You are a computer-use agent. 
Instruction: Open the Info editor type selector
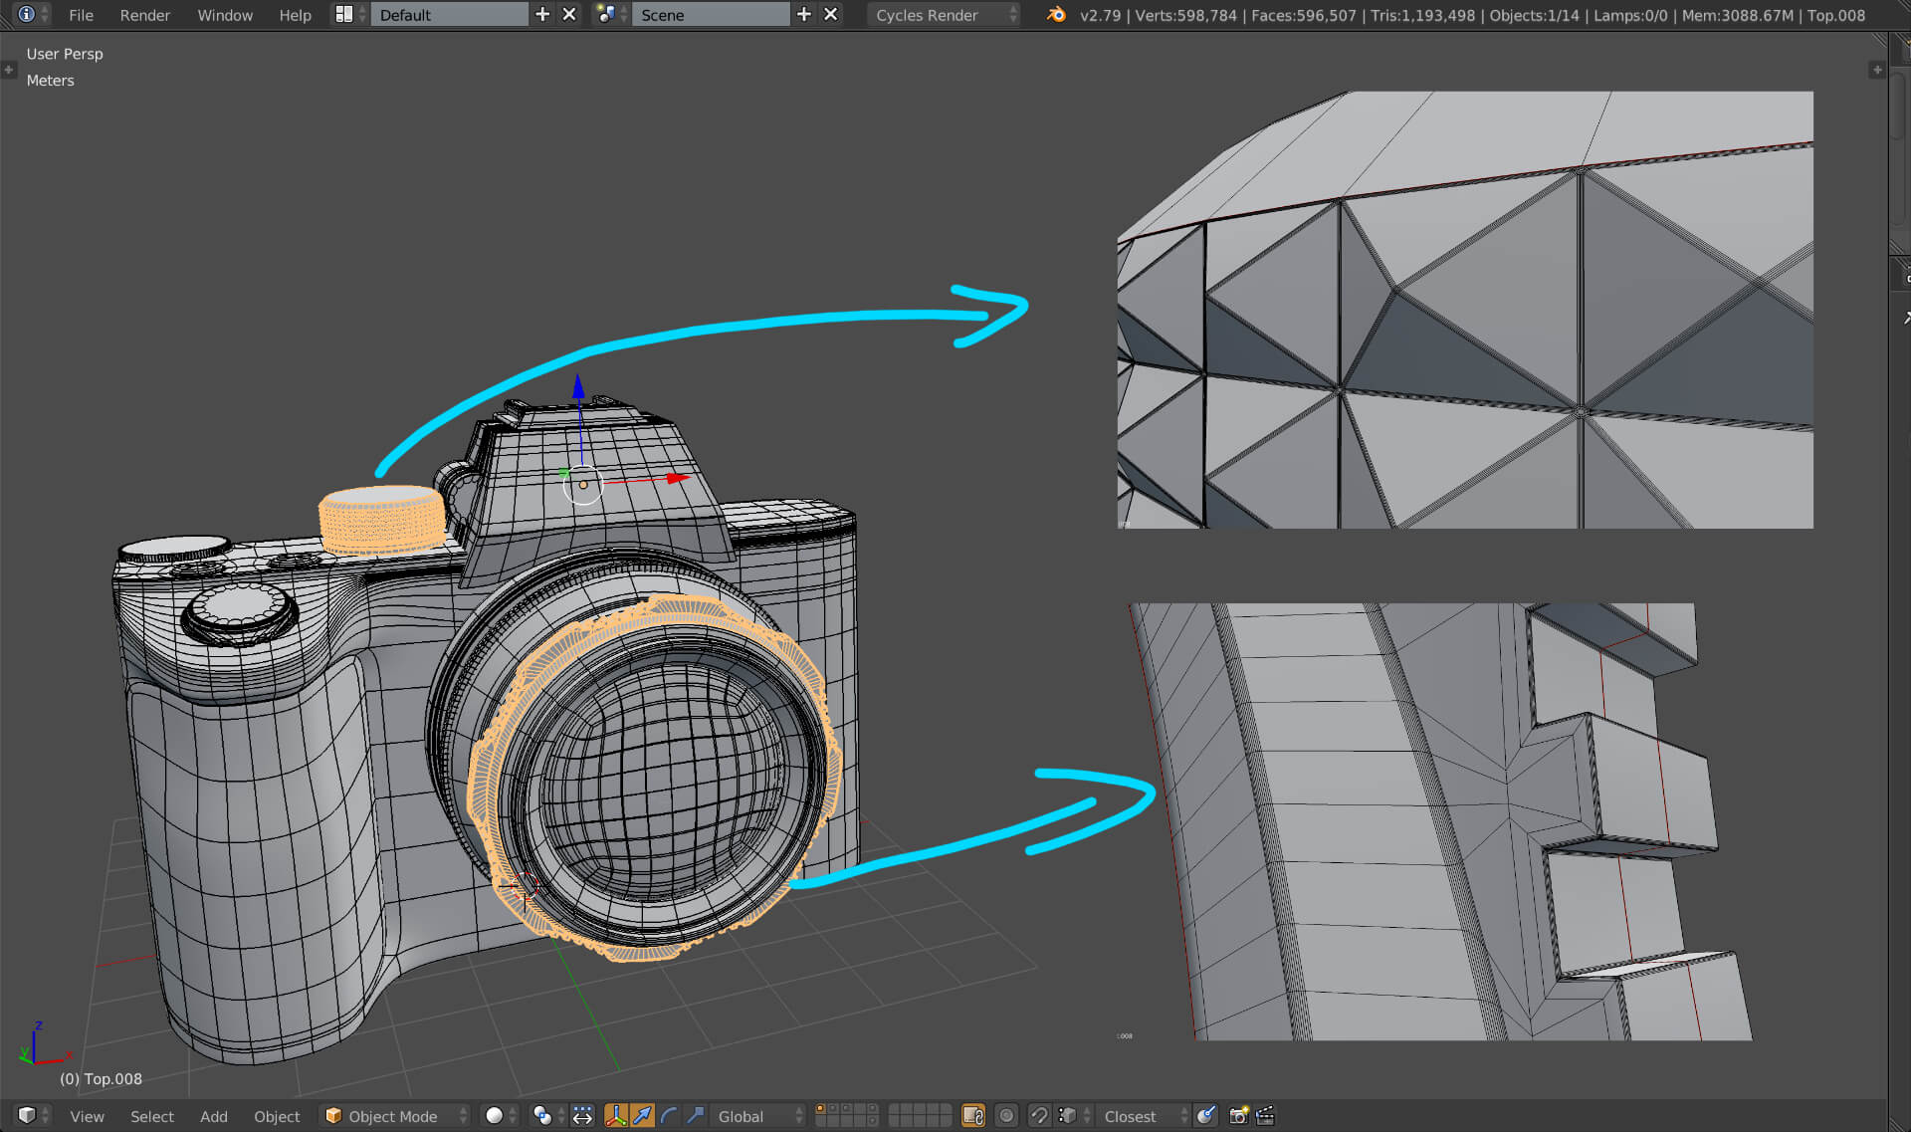point(32,15)
